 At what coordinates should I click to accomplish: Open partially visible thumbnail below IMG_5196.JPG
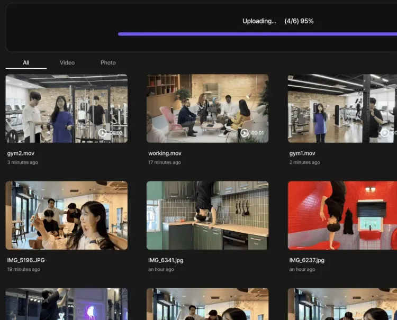coord(66,304)
